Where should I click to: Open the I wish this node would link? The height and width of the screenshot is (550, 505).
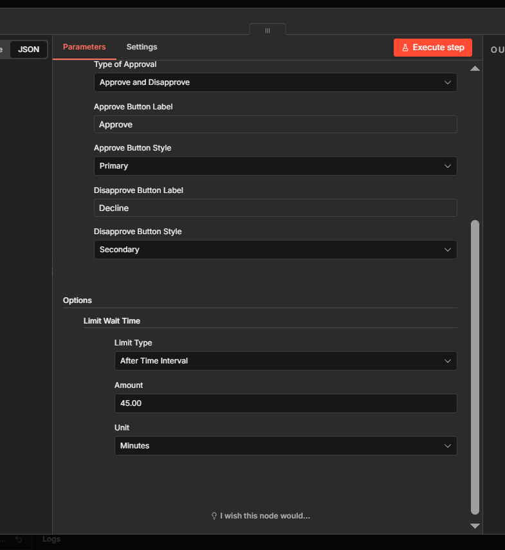(265, 515)
